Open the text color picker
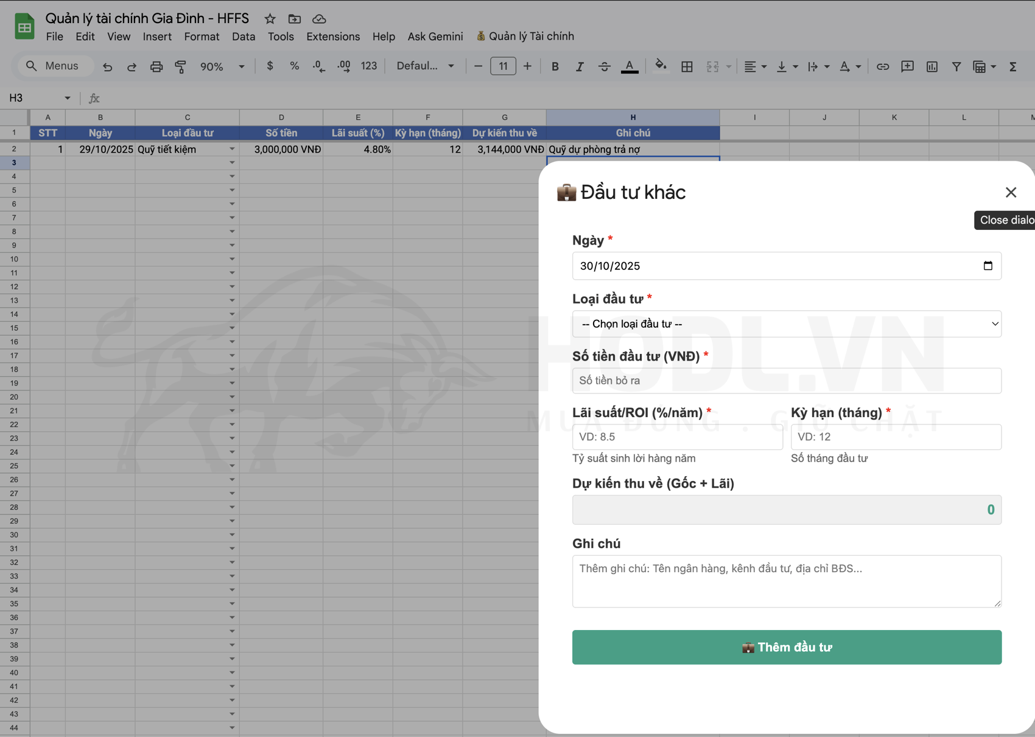The image size is (1035, 737). tap(630, 66)
